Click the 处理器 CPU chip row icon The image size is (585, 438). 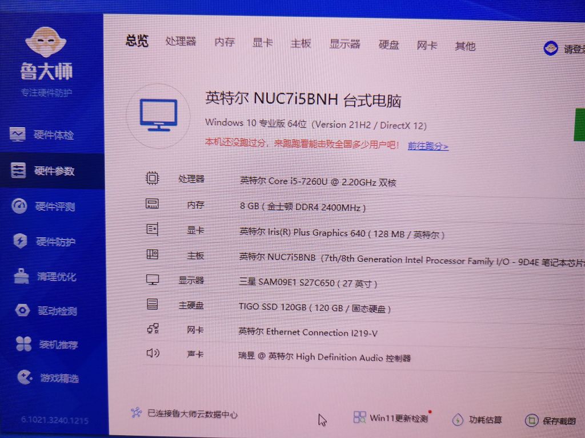point(152,178)
